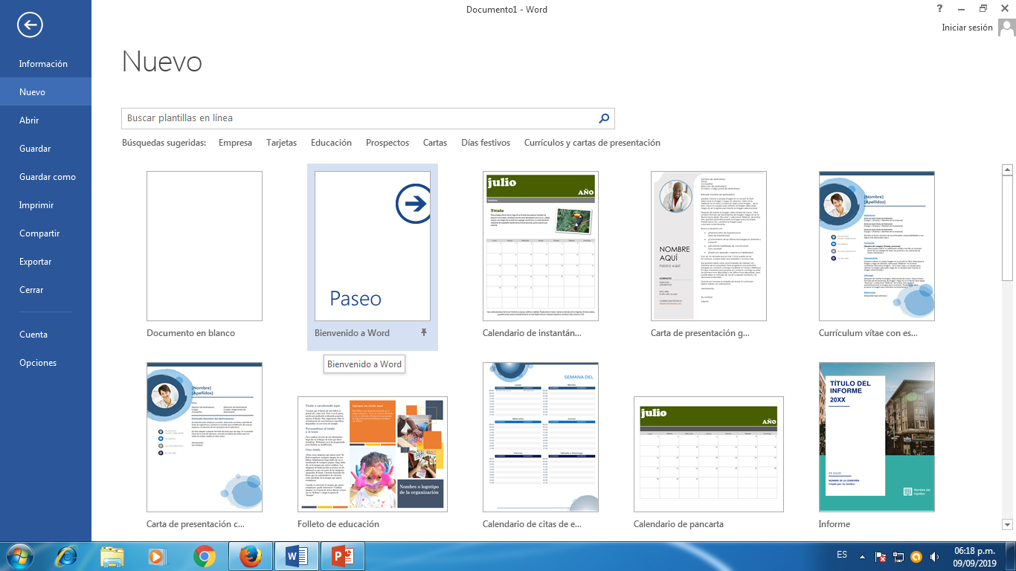Click suggested search Prospectos
The image size is (1016, 571).
click(388, 143)
